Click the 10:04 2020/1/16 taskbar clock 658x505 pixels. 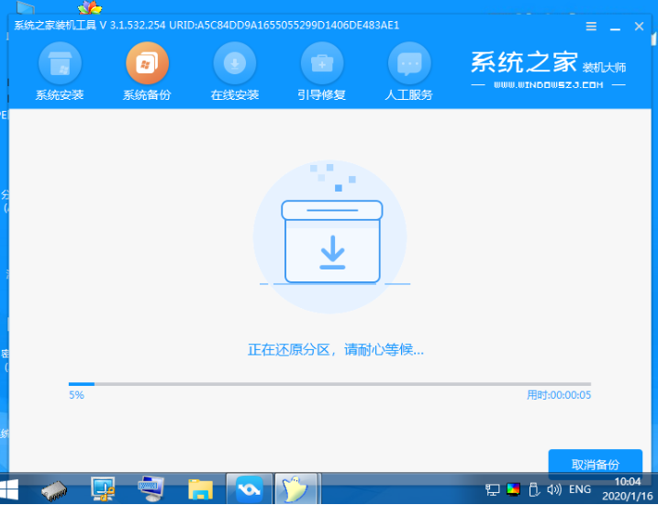tap(628, 489)
